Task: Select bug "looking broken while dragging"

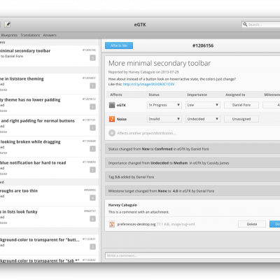Action: coord(50,147)
